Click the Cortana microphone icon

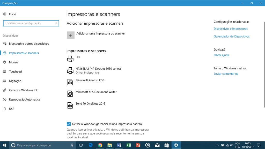[72, 145]
